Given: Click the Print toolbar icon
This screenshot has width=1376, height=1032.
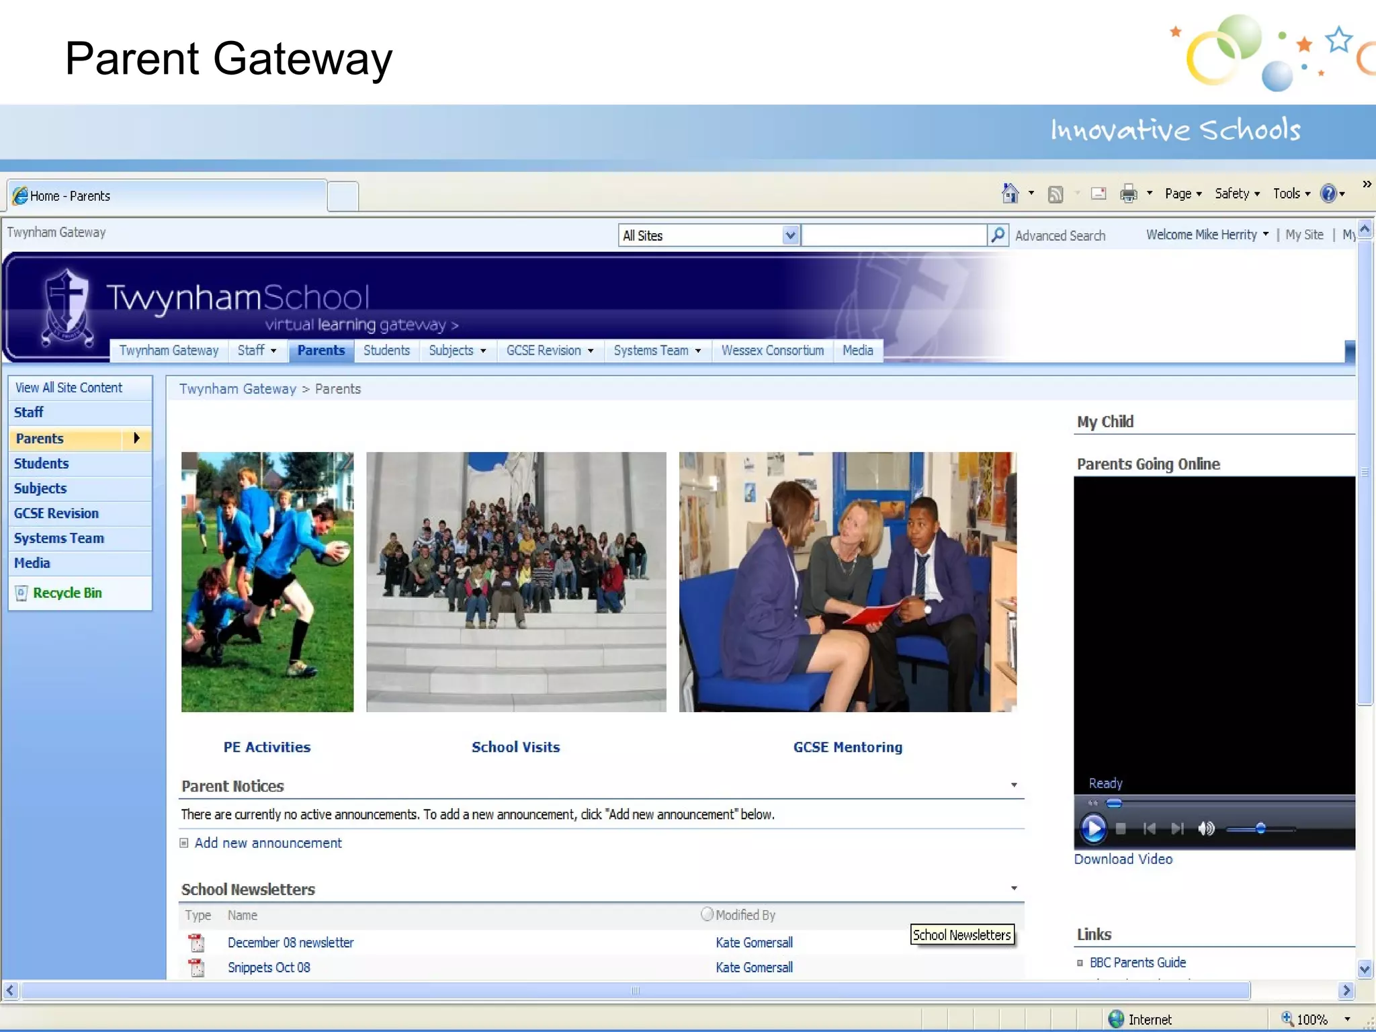Looking at the screenshot, I should [1129, 194].
